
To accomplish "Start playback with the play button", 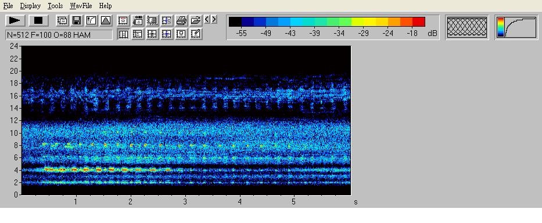I will (x=15, y=20).
